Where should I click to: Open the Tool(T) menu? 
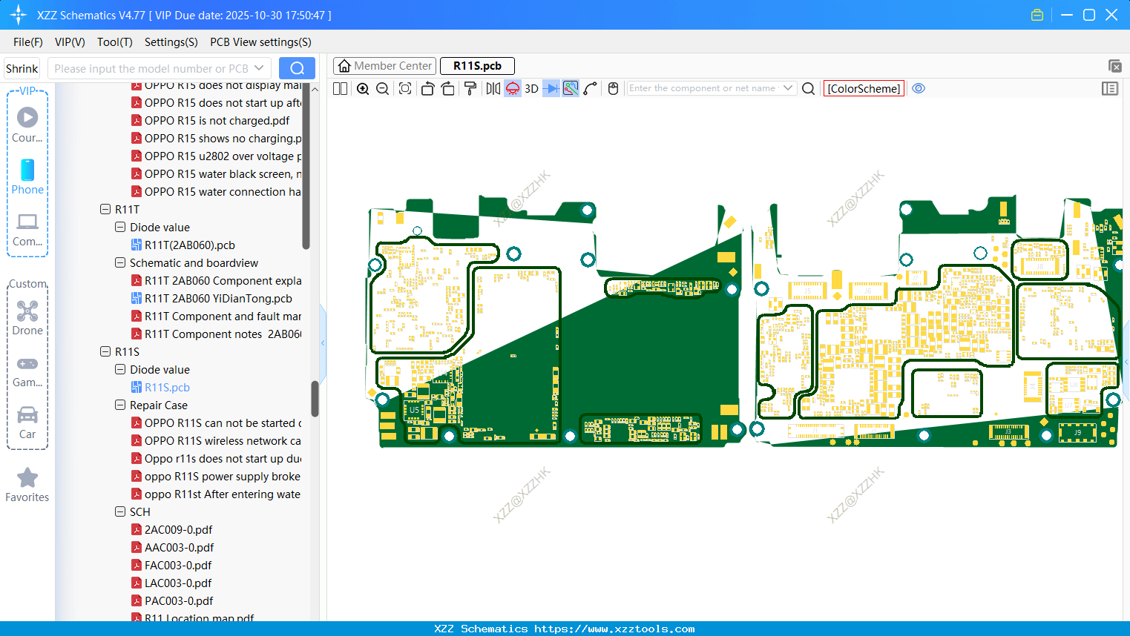click(x=115, y=42)
